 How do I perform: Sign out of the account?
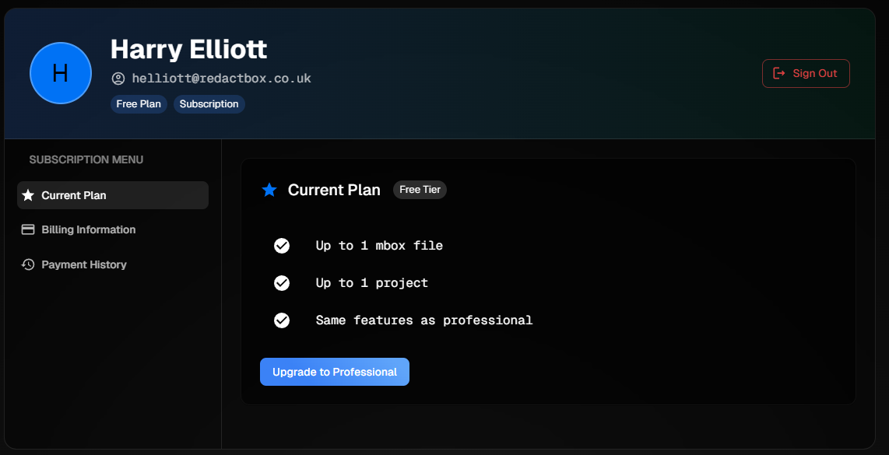pyautogui.click(x=806, y=74)
